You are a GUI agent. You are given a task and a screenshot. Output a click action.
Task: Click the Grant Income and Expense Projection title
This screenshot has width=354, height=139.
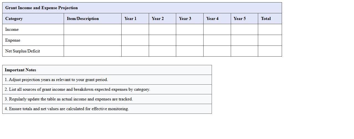[x=42, y=8]
